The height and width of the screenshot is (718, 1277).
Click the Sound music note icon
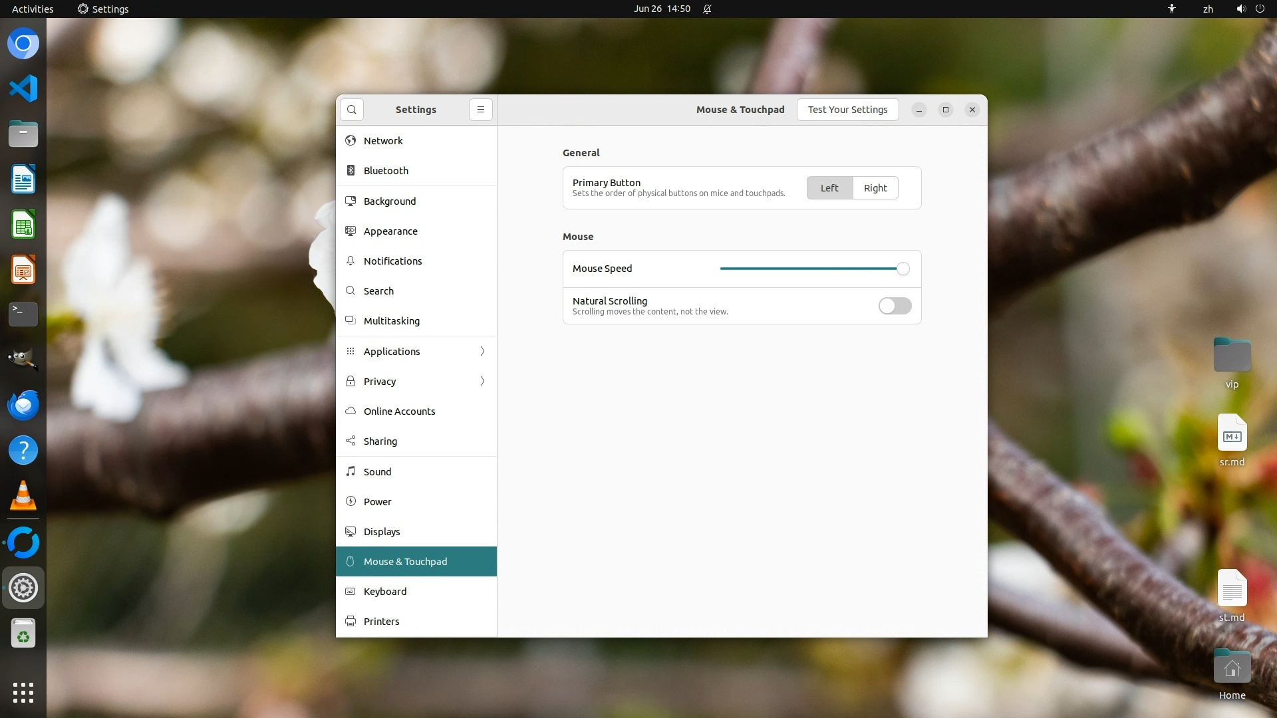tap(351, 471)
